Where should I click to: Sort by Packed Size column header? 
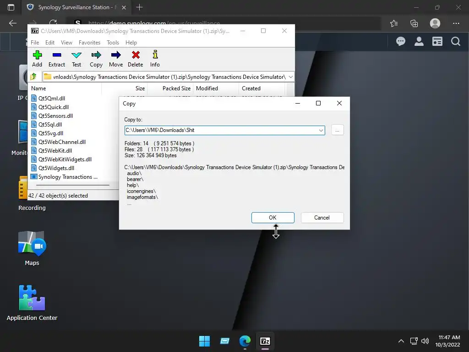176,88
